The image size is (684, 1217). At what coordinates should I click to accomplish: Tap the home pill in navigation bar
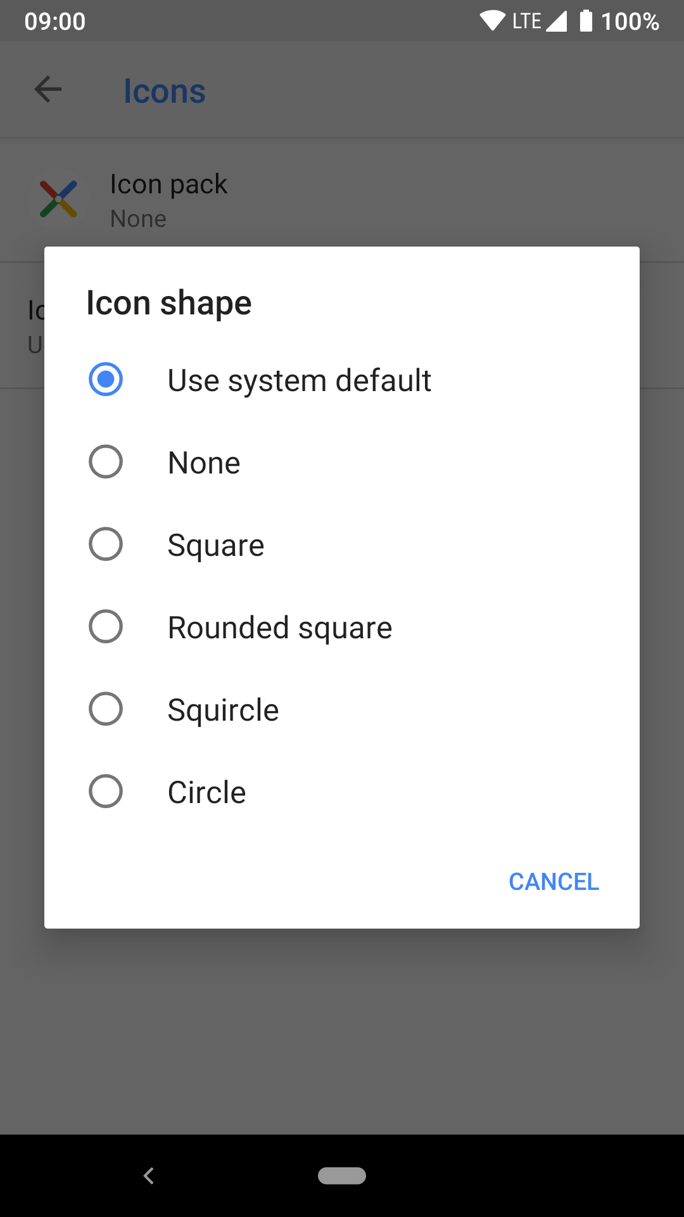[x=342, y=1176]
